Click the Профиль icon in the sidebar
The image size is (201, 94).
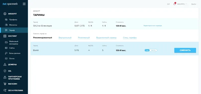[6, 20]
